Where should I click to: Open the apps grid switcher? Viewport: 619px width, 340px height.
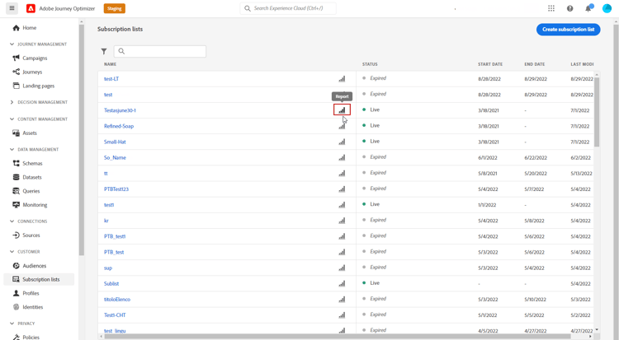551,8
